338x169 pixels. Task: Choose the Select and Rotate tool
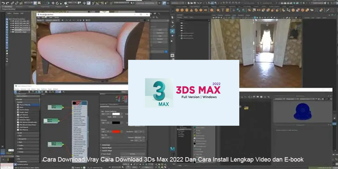point(57,3)
